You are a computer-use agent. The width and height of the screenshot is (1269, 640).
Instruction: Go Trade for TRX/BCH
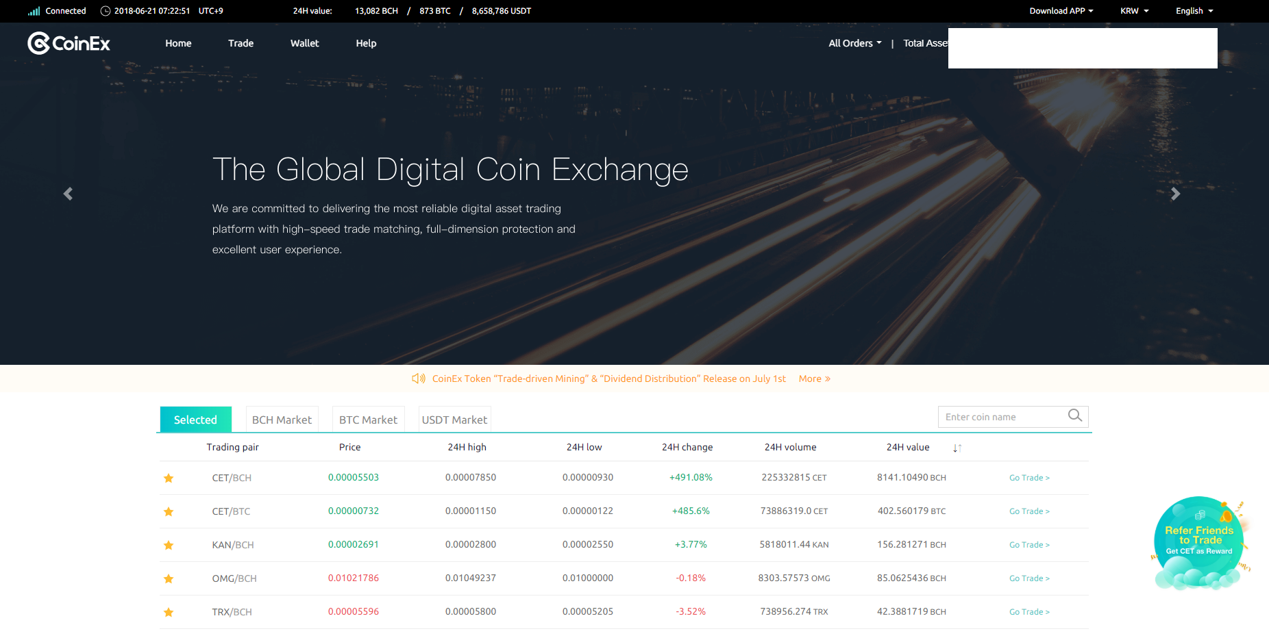pyautogui.click(x=1029, y=612)
